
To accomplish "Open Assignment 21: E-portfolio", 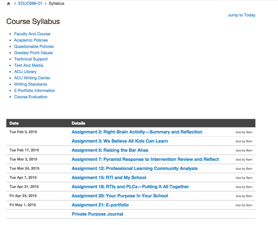I will (100, 205).
